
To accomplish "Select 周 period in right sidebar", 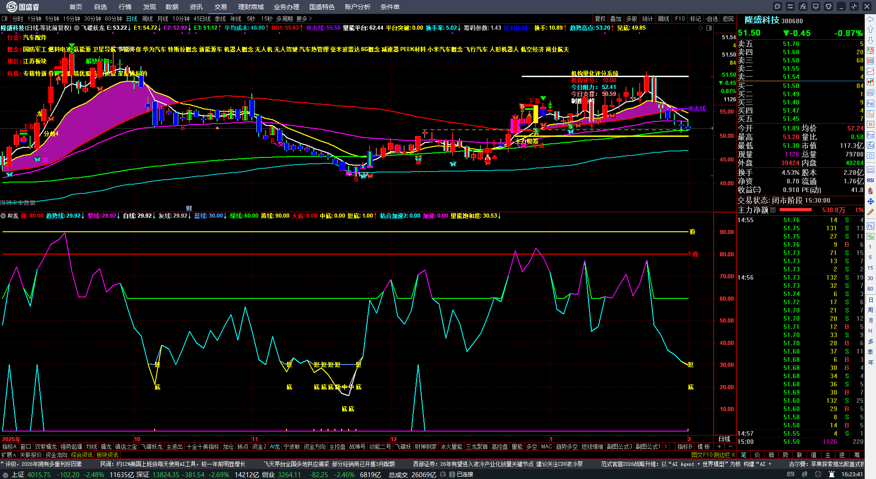I will [x=871, y=310].
